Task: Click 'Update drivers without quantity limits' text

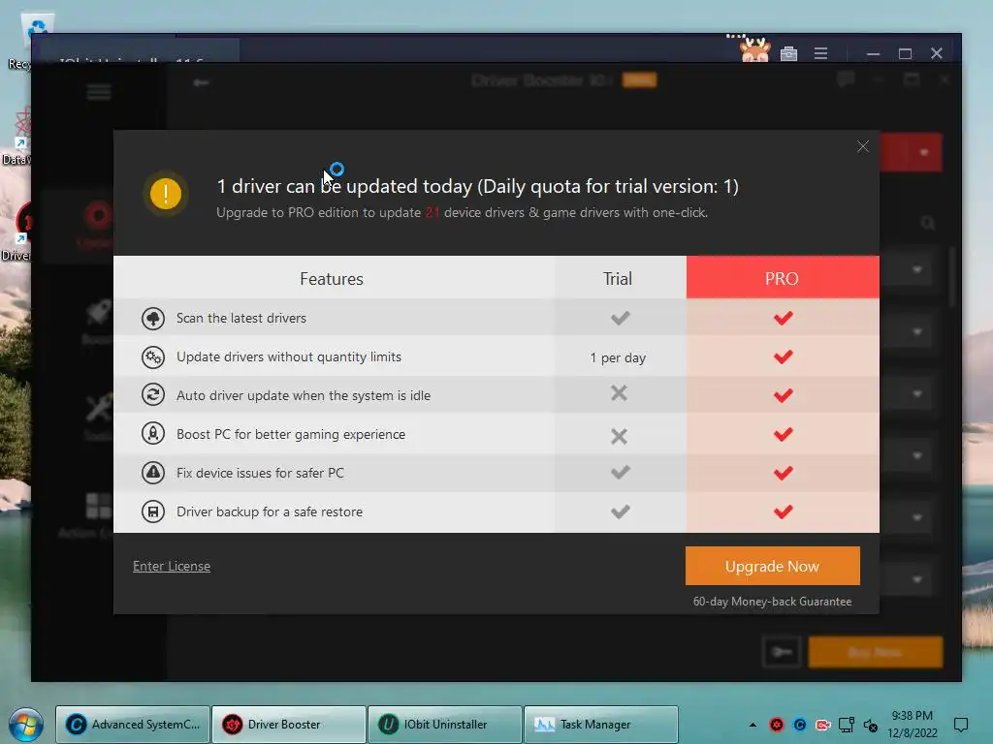Action: tap(289, 356)
